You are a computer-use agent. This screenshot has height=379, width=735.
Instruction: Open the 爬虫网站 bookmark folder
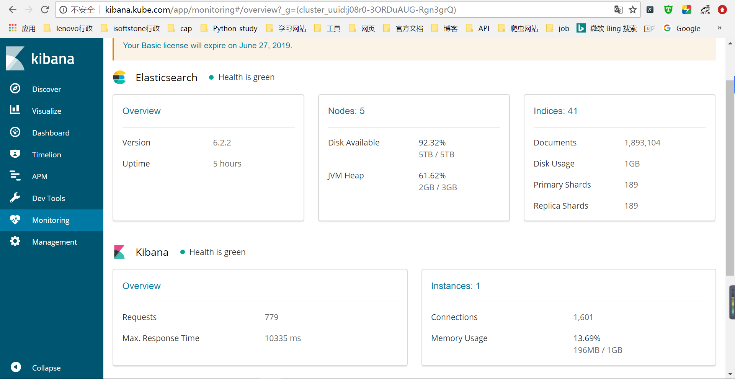[x=518, y=28]
